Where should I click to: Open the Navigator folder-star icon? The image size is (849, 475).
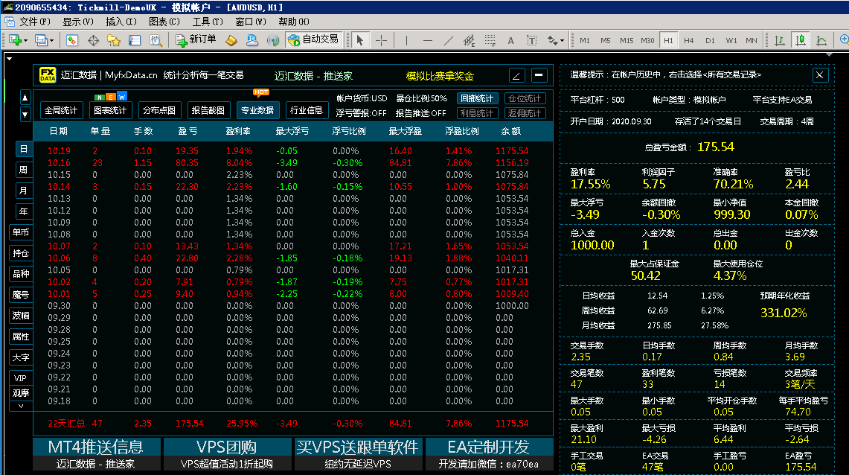point(114,40)
